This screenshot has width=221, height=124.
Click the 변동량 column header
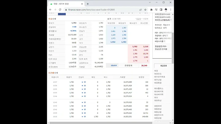(142, 77)
